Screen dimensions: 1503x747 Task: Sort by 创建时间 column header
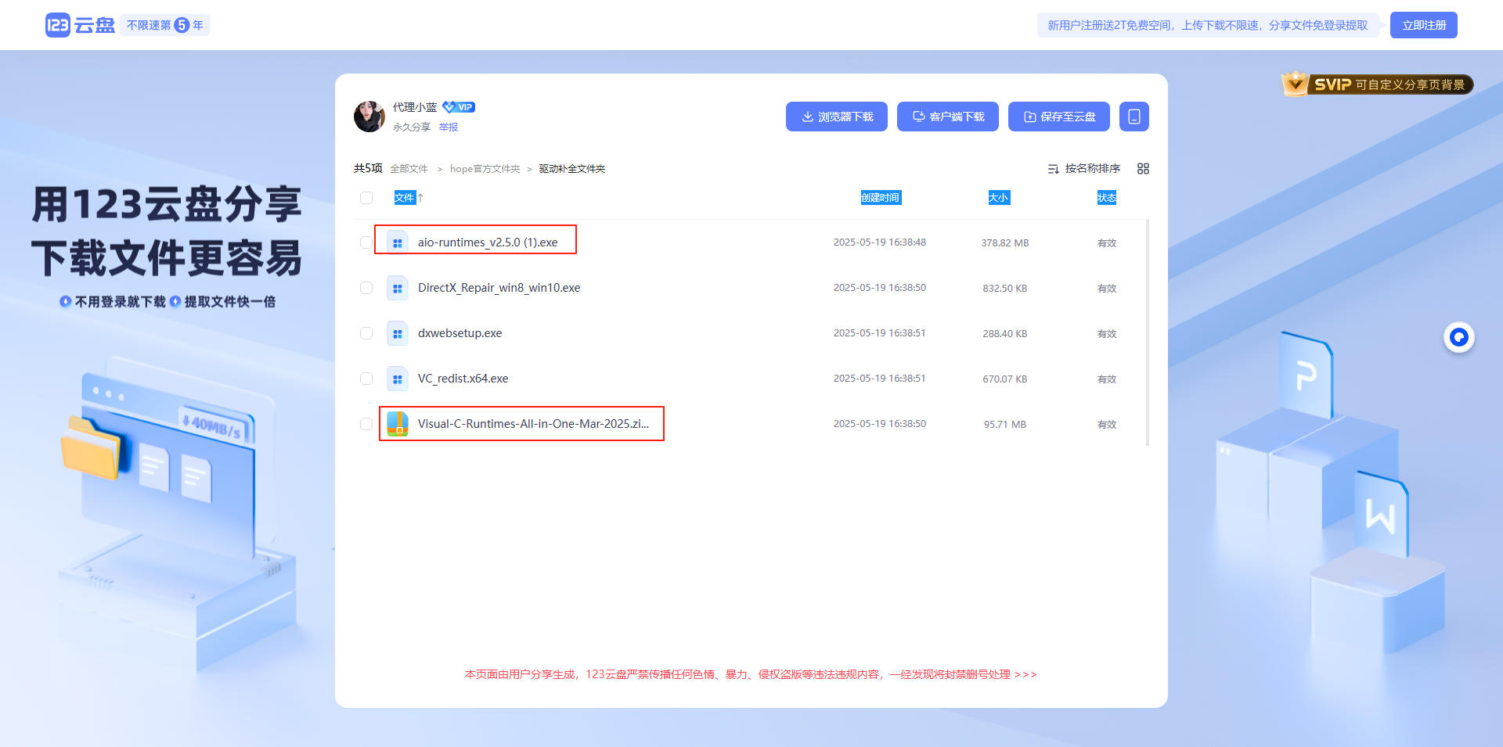click(881, 198)
